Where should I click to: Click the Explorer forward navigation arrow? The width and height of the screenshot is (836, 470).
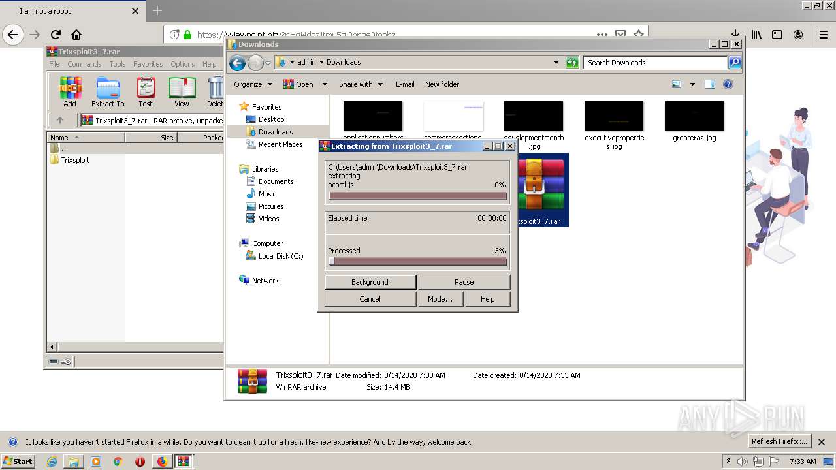[255, 63]
